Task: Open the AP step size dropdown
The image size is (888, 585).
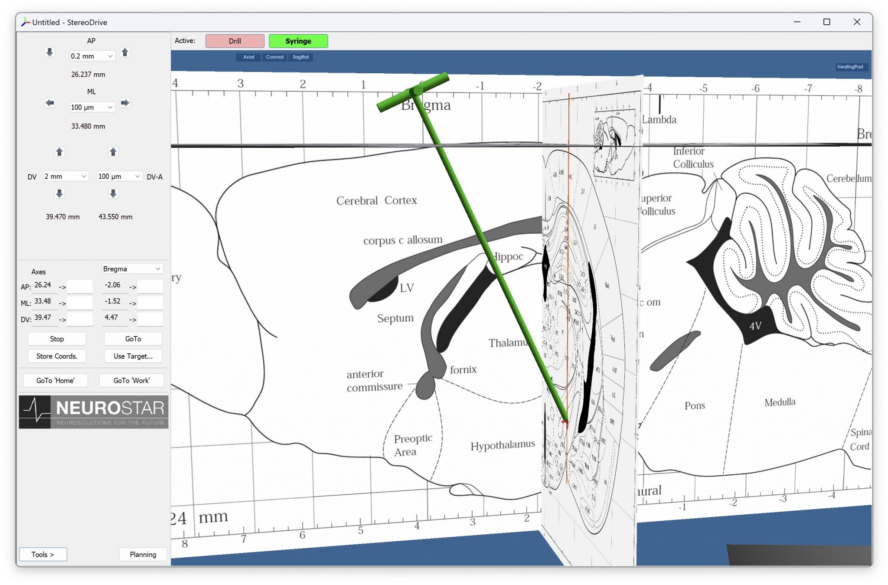Action: pyautogui.click(x=92, y=56)
